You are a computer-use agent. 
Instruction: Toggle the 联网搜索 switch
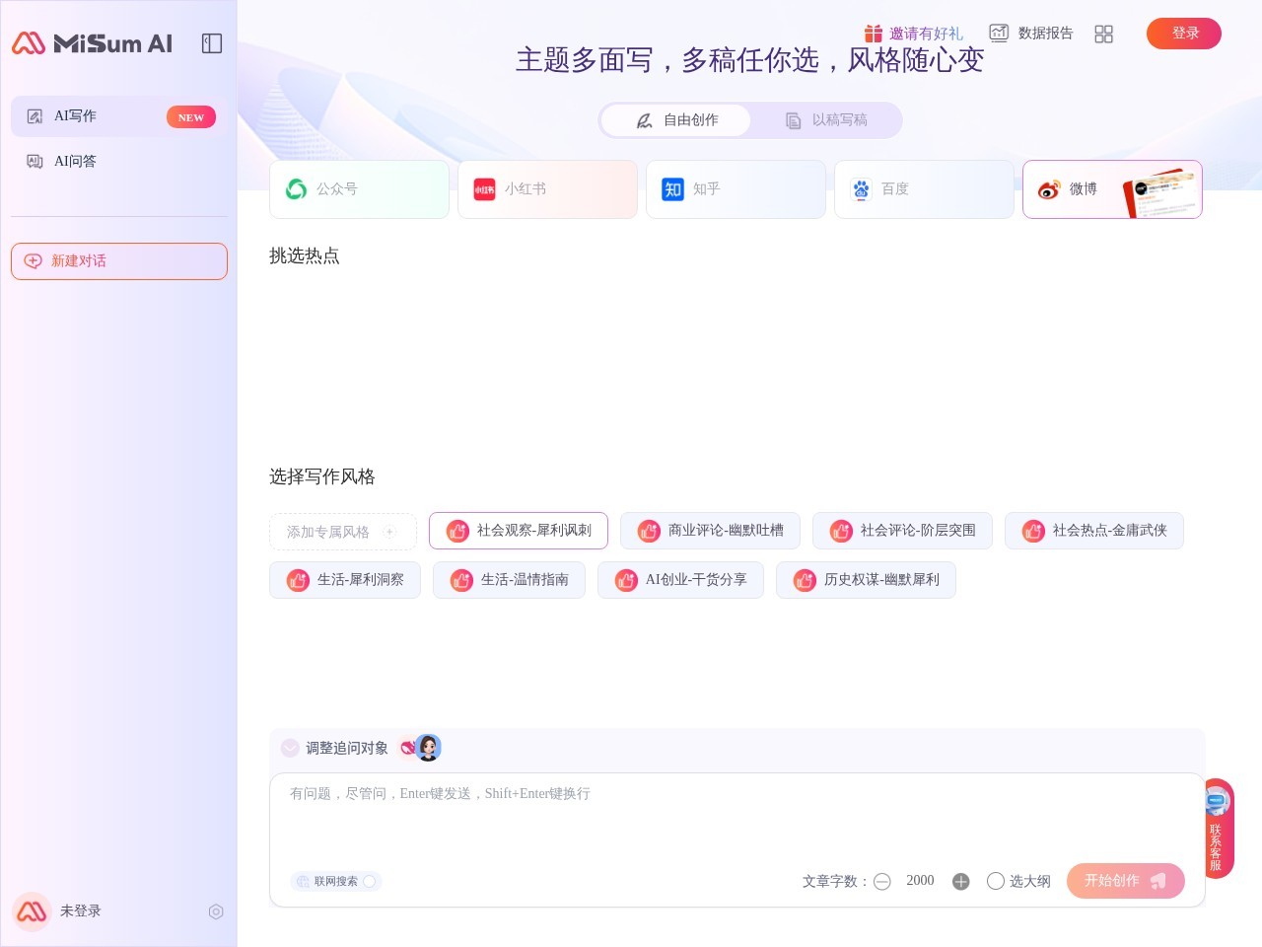(x=370, y=881)
